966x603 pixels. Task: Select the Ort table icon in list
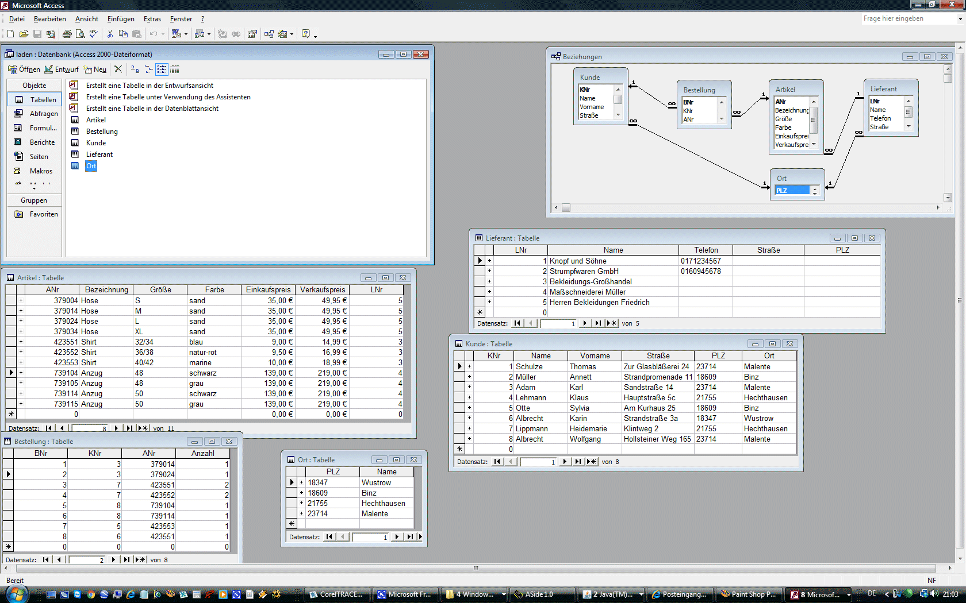pos(75,165)
